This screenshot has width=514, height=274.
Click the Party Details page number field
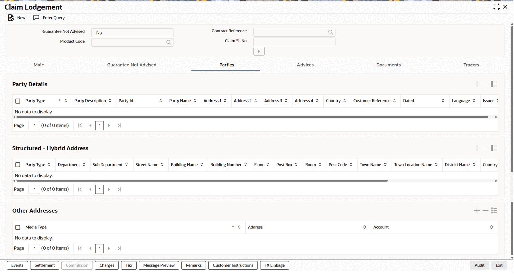pyautogui.click(x=34, y=126)
